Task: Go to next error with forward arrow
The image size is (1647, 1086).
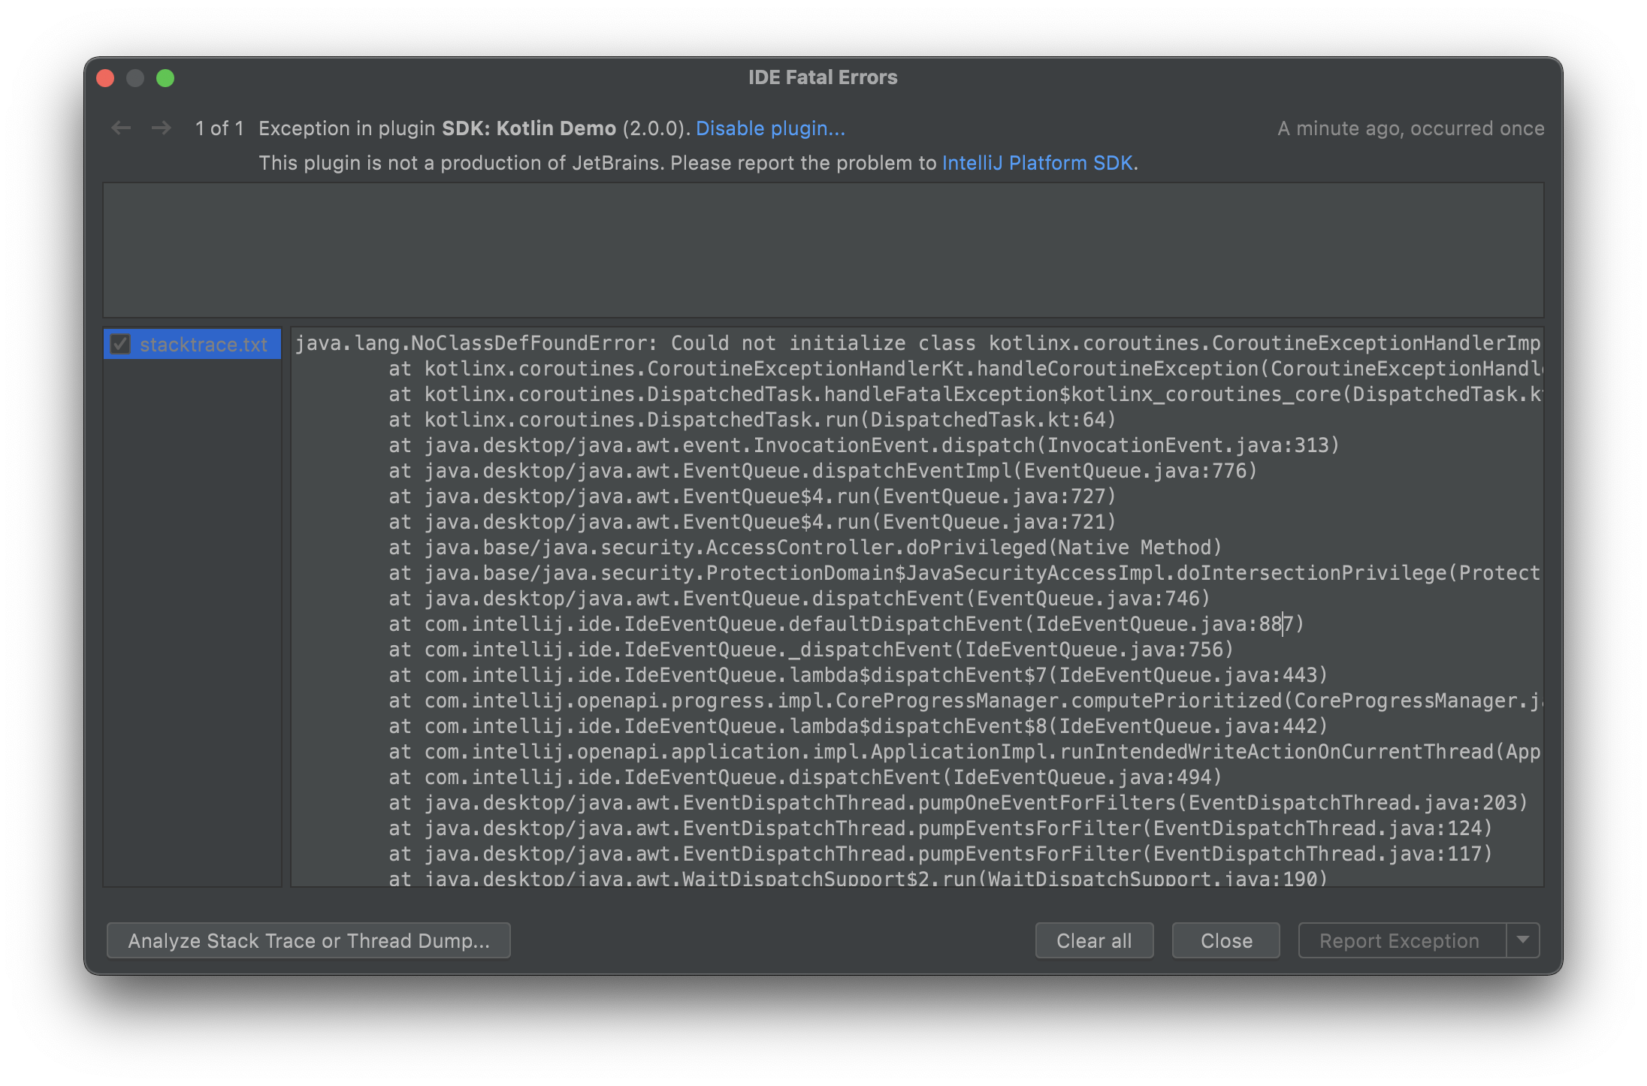Action: (x=161, y=128)
